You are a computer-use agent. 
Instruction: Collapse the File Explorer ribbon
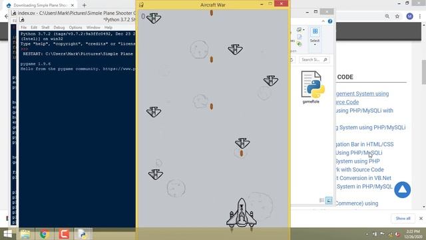pos(323,21)
